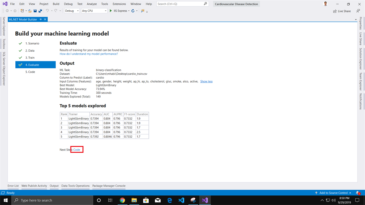Open the user account avatar

tap(325, 4)
